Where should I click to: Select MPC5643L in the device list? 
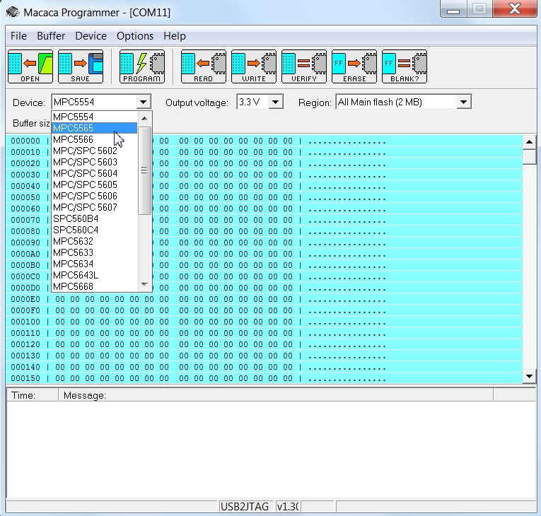(76, 275)
